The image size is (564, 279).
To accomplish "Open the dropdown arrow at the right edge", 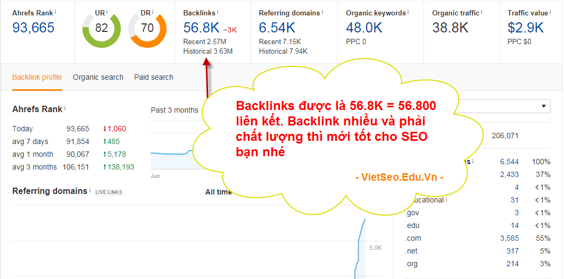I will point(544,106).
